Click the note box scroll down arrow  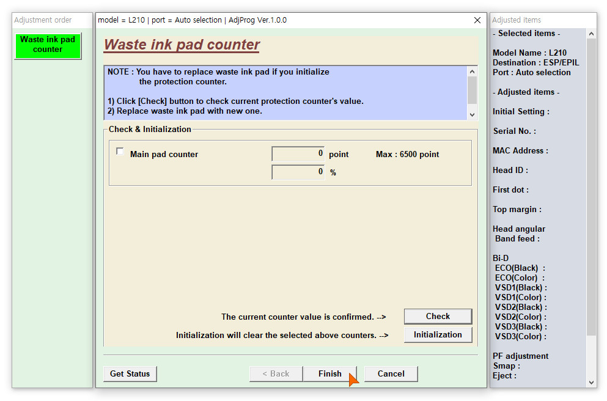[x=472, y=114]
